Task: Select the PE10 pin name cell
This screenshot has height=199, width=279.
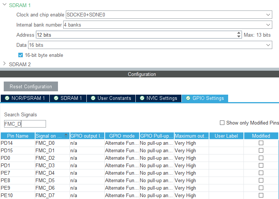Action: click(18, 195)
